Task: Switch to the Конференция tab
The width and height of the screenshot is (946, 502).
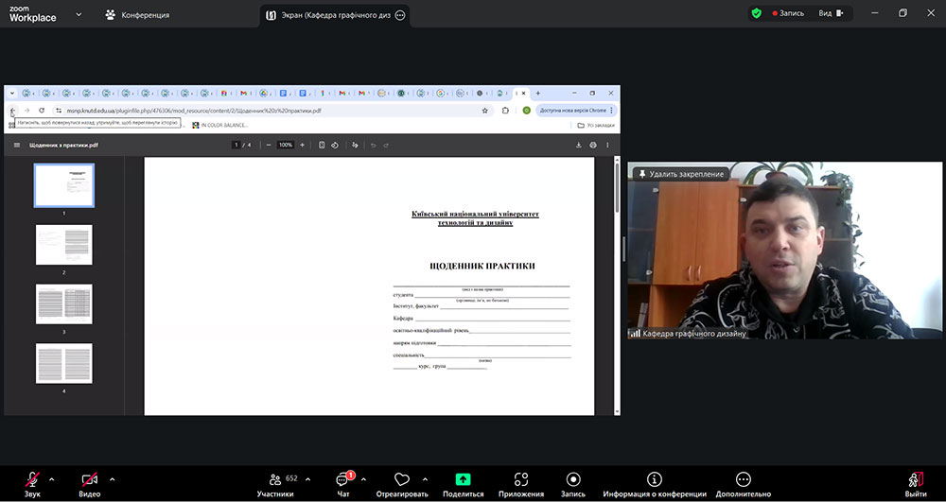Action: [x=138, y=15]
